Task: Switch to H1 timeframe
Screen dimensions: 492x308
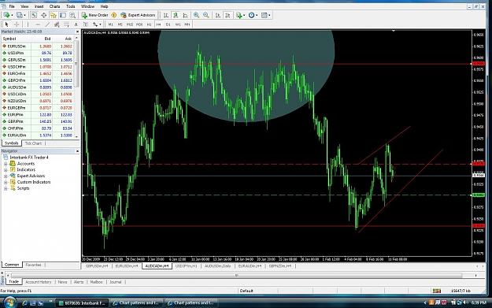Action: point(149,24)
